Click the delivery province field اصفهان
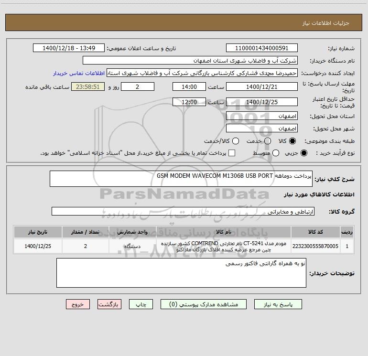Image resolution: width=368 pixels, height=356 pixels. click(262, 116)
